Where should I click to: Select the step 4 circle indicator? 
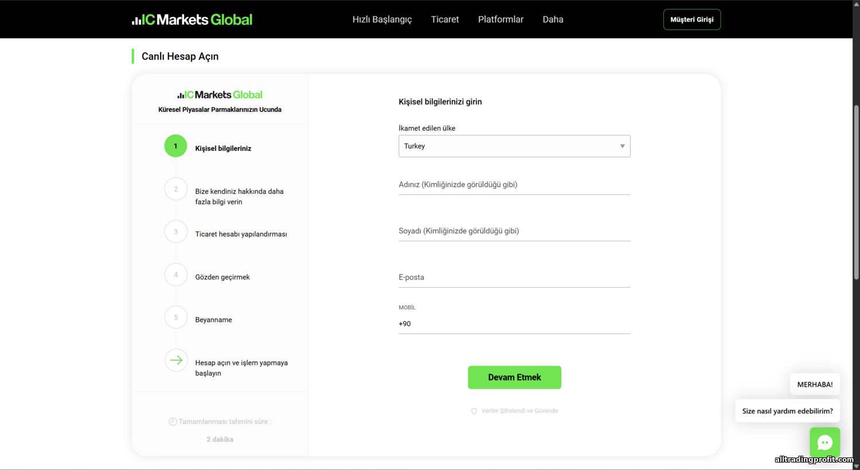[x=175, y=275]
